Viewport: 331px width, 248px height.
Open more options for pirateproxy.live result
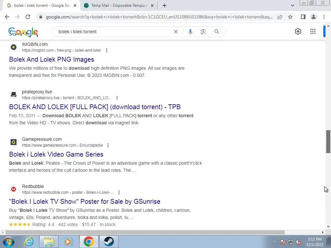pos(117,98)
